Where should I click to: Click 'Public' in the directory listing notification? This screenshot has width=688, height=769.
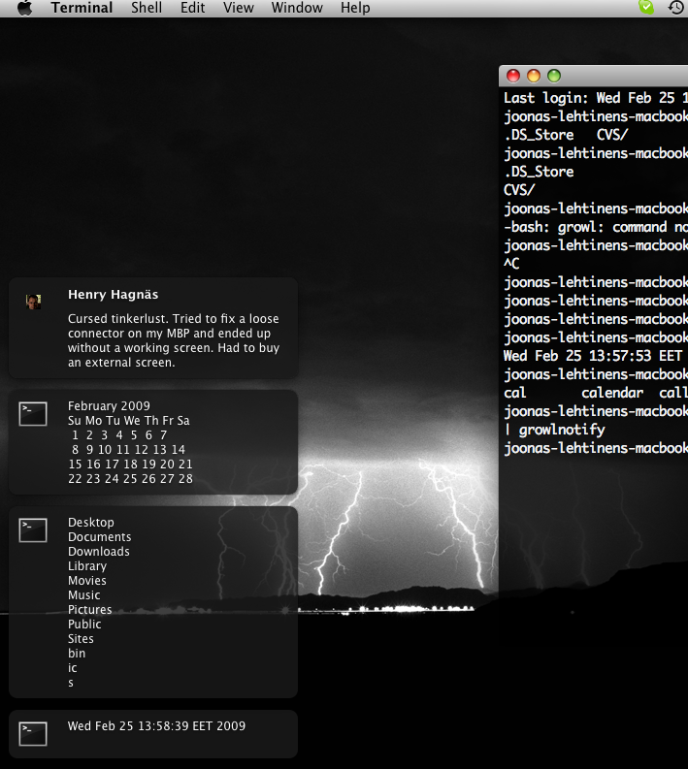pos(84,625)
